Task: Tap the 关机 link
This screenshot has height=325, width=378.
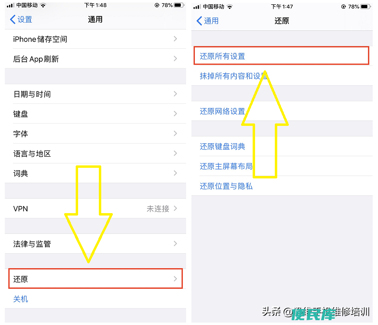Action: (20, 299)
